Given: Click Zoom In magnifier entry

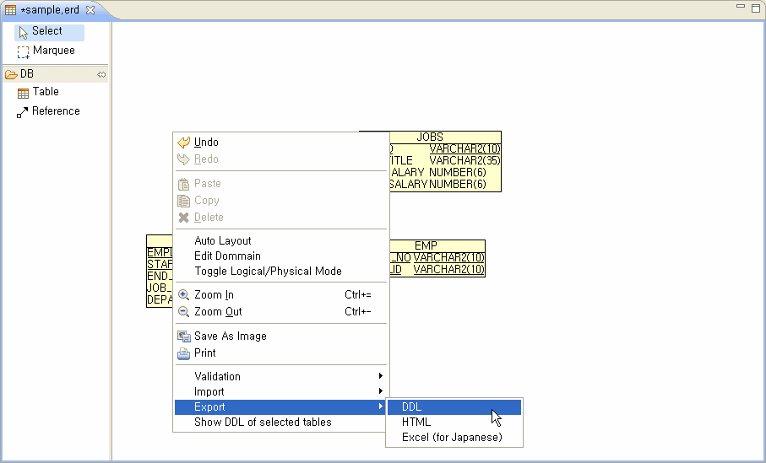Looking at the screenshot, I should [x=214, y=295].
